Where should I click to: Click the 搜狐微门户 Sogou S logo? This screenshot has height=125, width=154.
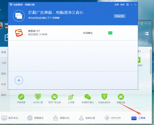tap(19, 33)
